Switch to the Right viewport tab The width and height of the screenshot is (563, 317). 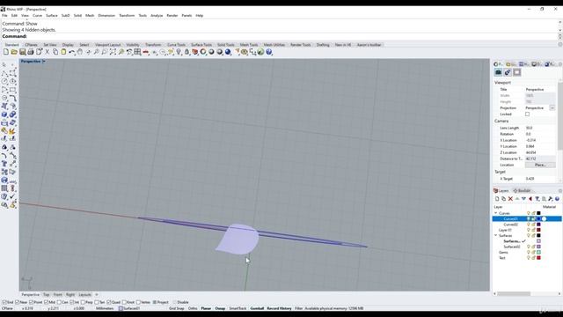(70, 295)
